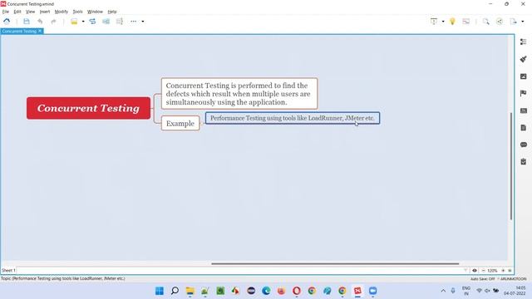The image size is (532, 299).
Task: Click the filter funnel icon in status bar
Action: 465,271
